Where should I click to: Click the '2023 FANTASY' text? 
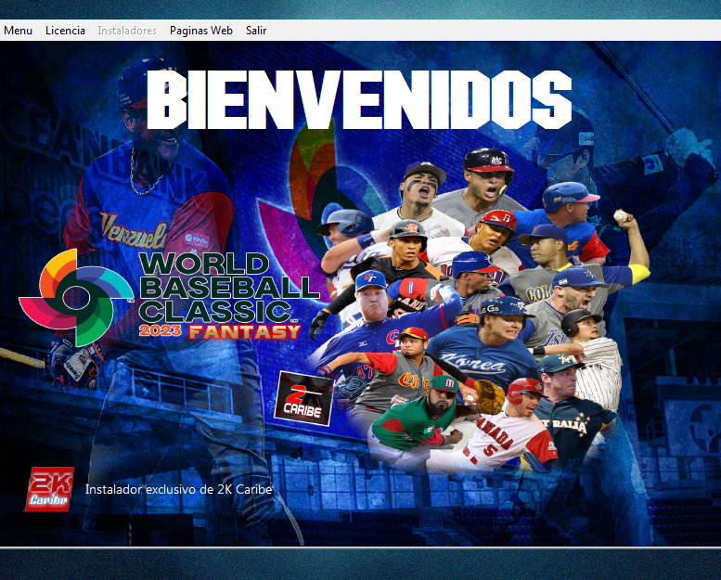[219, 331]
